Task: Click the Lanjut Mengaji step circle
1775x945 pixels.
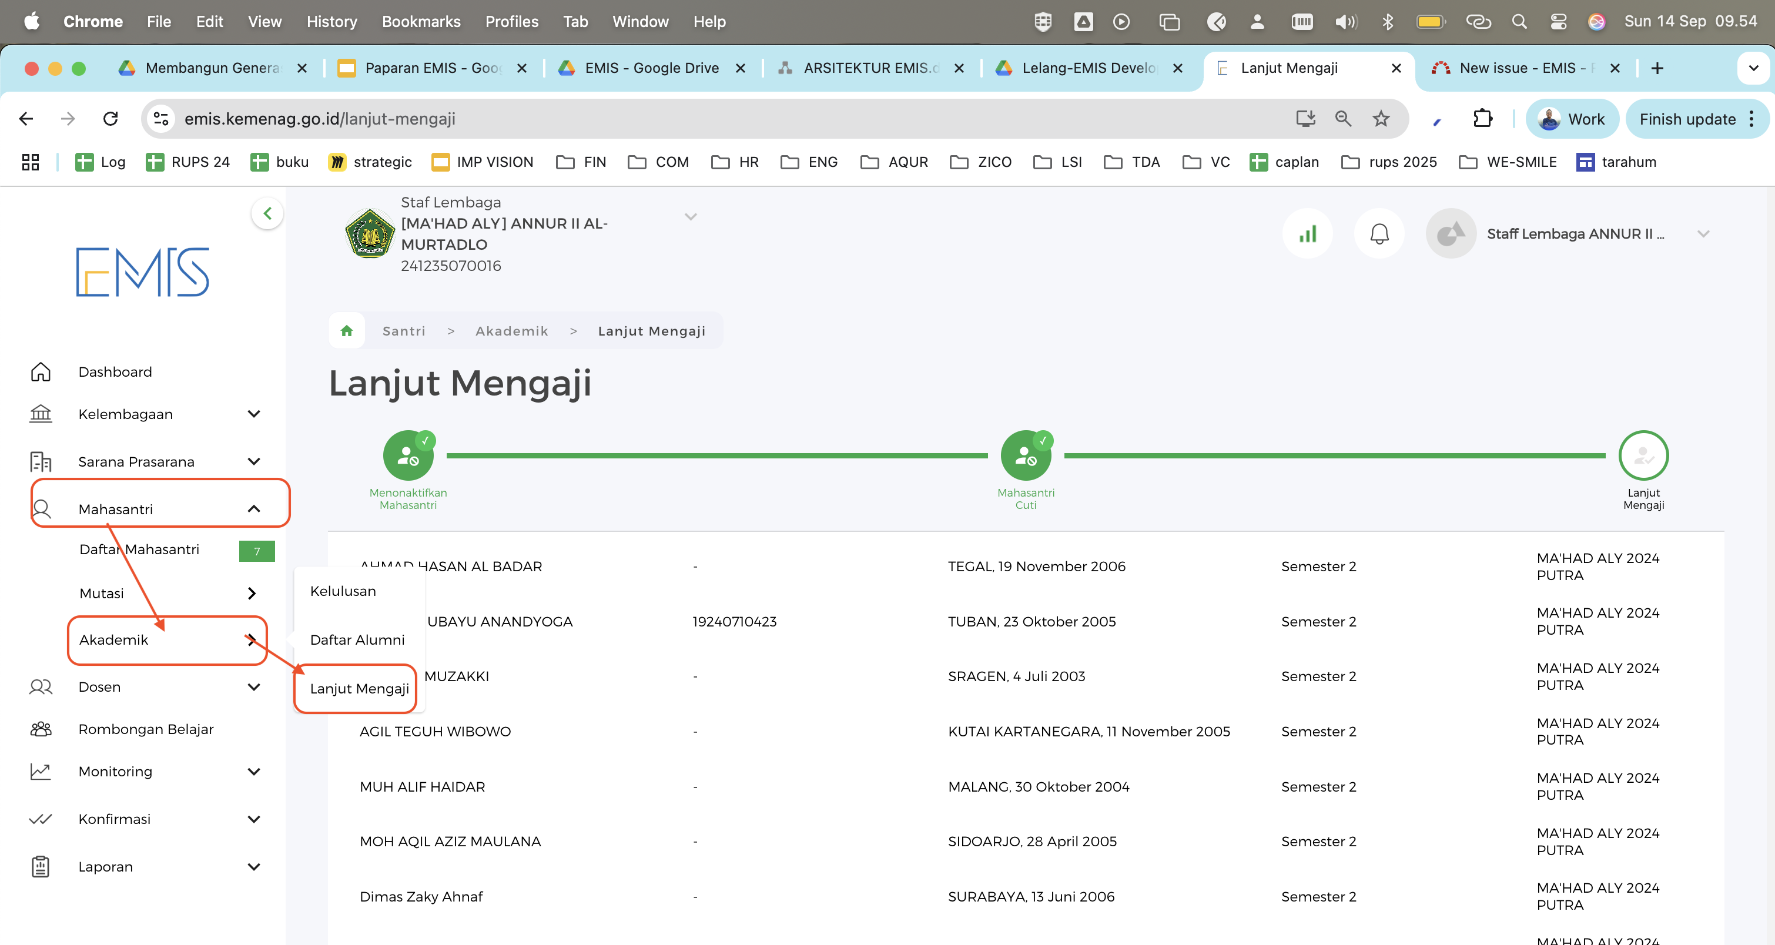Action: [x=1643, y=456]
